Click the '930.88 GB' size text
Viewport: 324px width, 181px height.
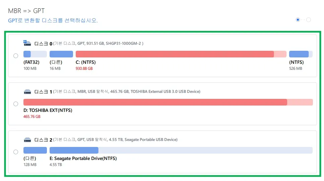(84, 68)
